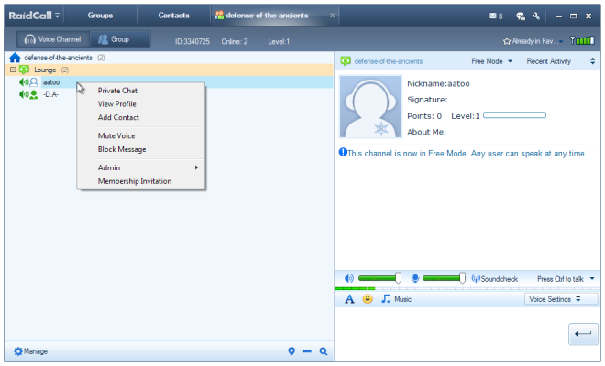Open the Voice Settings dropdown
This screenshot has width=605, height=366.
tap(561, 299)
